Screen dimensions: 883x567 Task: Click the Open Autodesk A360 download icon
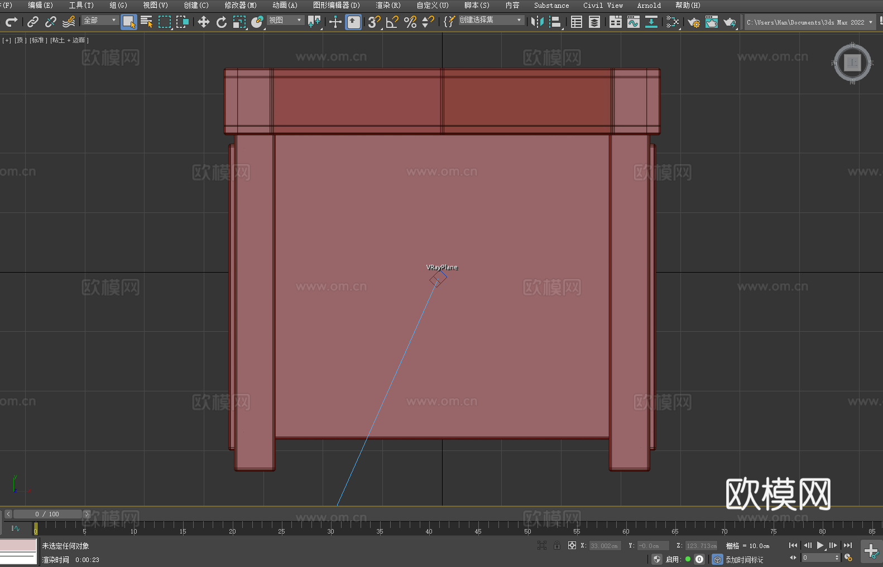pyautogui.click(x=651, y=22)
